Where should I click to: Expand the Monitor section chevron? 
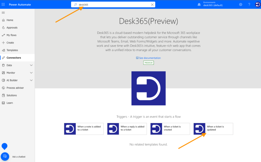click(x=31, y=73)
